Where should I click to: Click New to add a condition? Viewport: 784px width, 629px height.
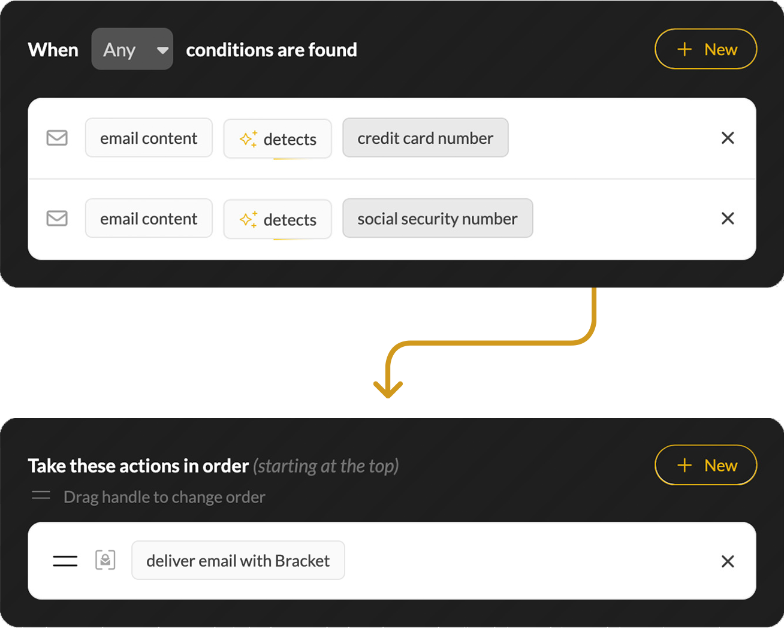point(705,49)
